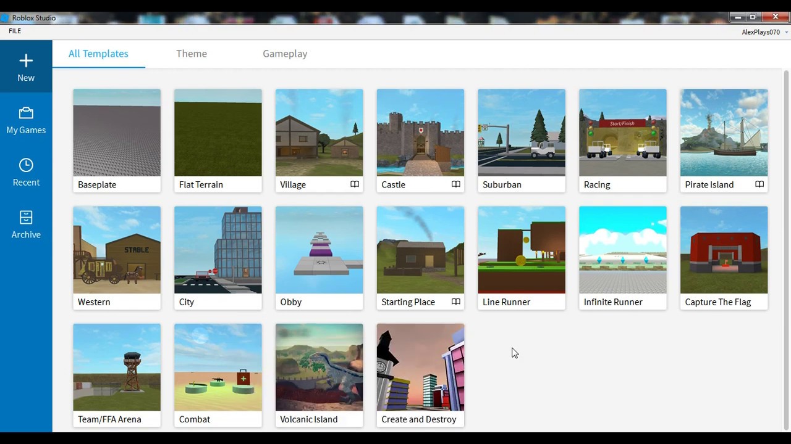Screen dimensions: 791x444
Task: Click the AlexPlays070 account dropdown
Action: tap(764, 32)
